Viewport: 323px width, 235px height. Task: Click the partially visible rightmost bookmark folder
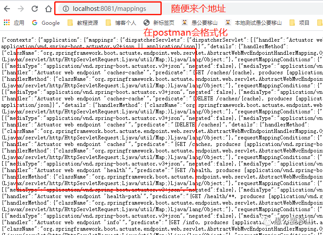coord(320,23)
